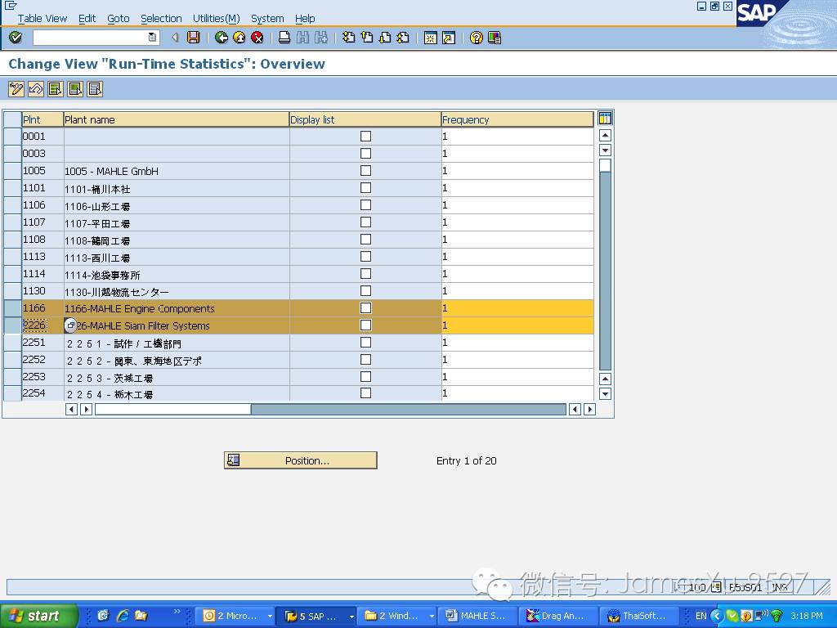Viewport: 837px width, 628px height.
Task: Check Display list for plant 1101
Action: 365,187
